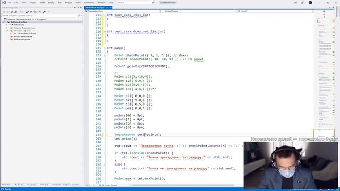The image size is (340, 191).
Task: Click the No issues found indicator
Action: [108, 185]
